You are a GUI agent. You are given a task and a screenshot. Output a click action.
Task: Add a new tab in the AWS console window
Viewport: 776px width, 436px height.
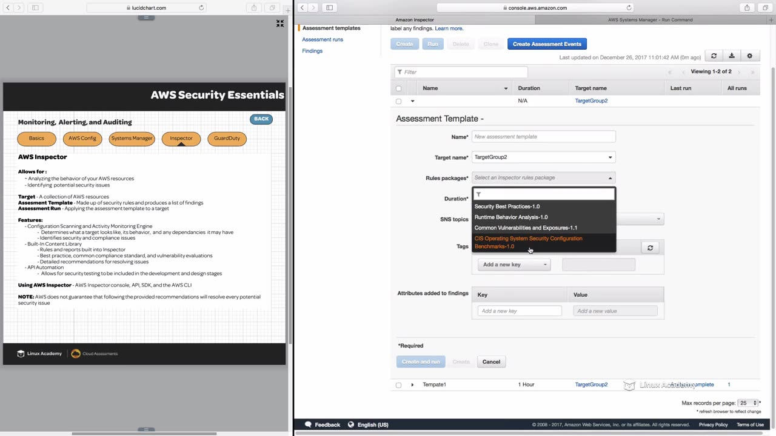pyautogui.click(x=771, y=19)
